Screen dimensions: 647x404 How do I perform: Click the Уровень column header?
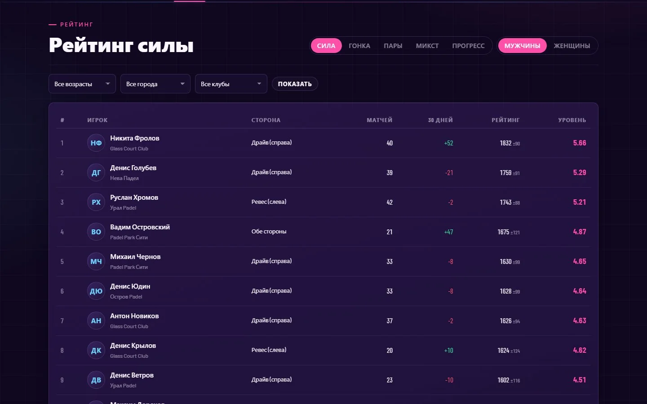[x=572, y=120]
